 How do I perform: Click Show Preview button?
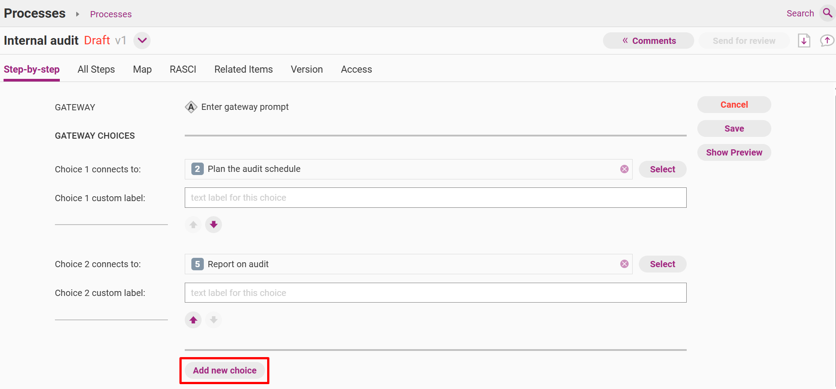[x=734, y=152]
